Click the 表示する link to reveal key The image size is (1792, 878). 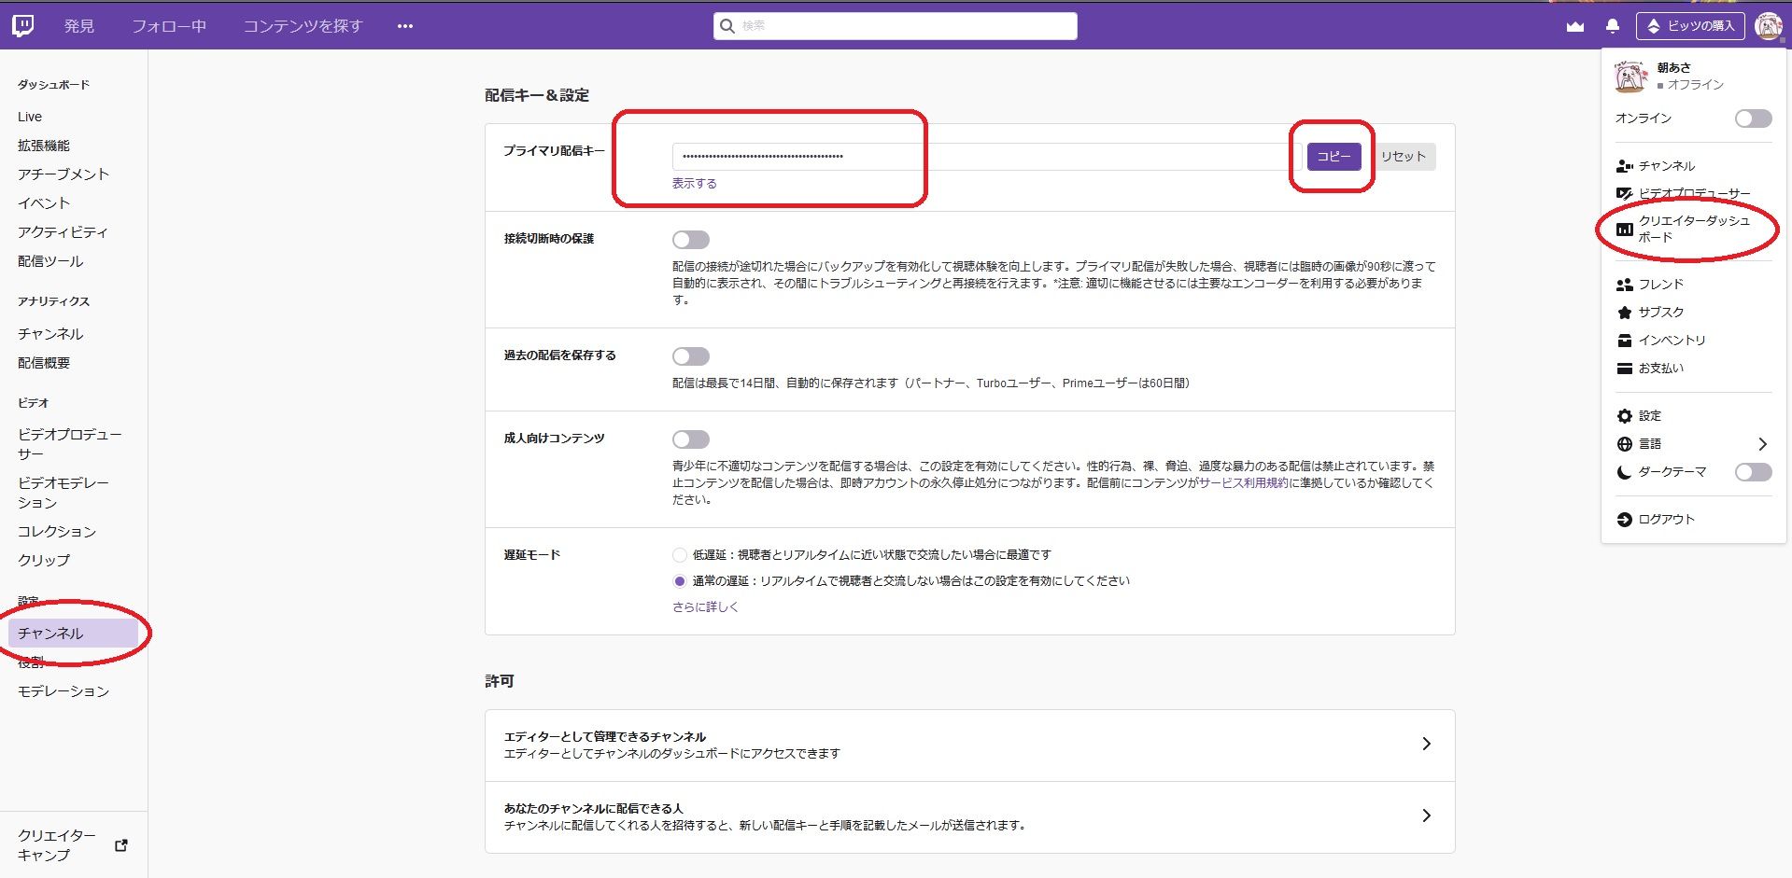tap(692, 183)
